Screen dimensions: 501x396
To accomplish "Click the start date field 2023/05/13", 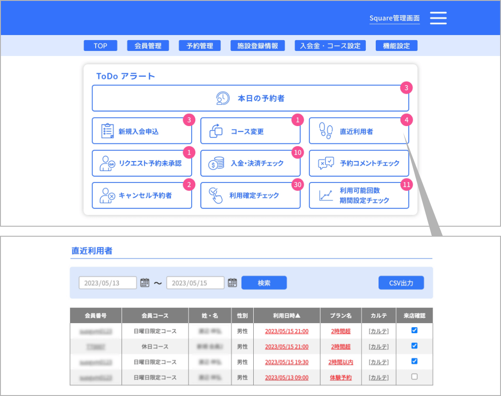I will [108, 283].
